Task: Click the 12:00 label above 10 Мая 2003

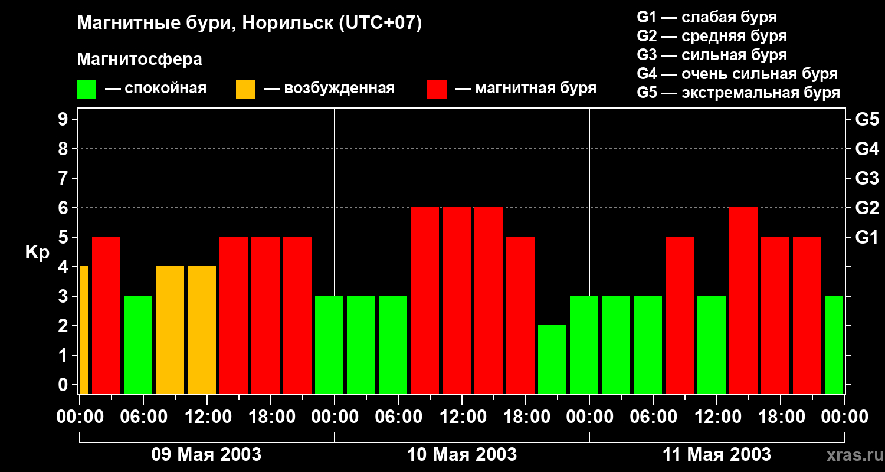Action: click(x=462, y=417)
